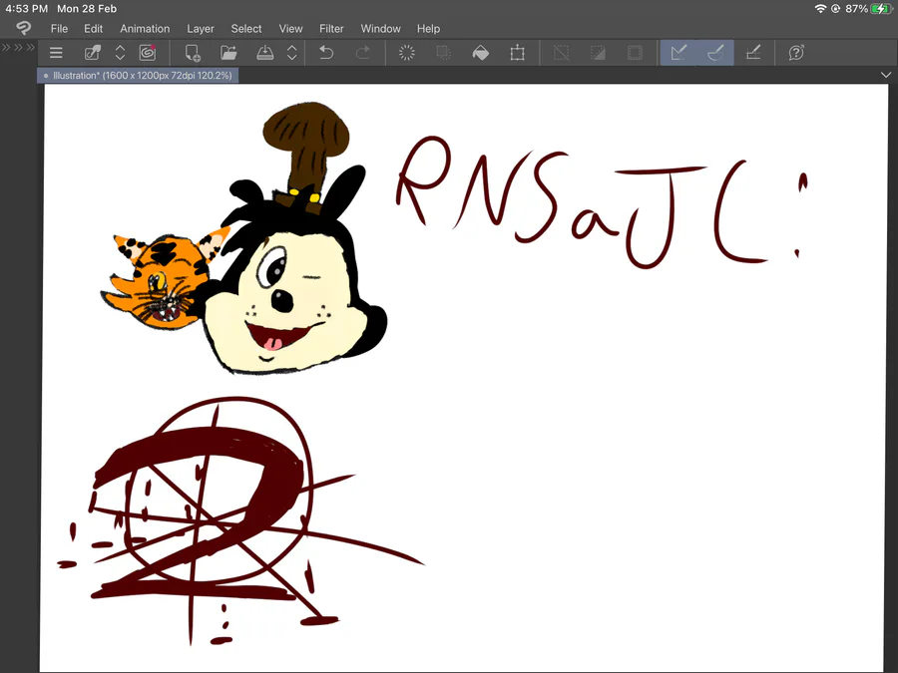The height and width of the screenshot is (673, 898).
Task: Click the Open file folder icon
Action: (x=228, y=53)
